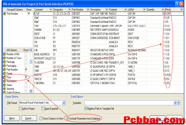Click the Part Number icon in Grouped Columns
The width and height of the screenshot is (186, 125).
[5, 14]
